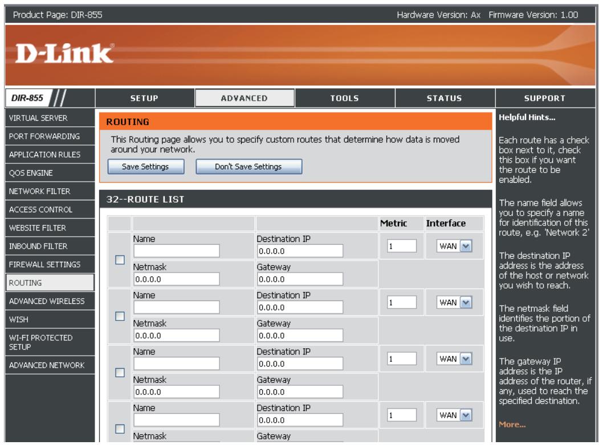Click the third route's Metric field
The height and width of the screenshot is (445, 599).
401,359
